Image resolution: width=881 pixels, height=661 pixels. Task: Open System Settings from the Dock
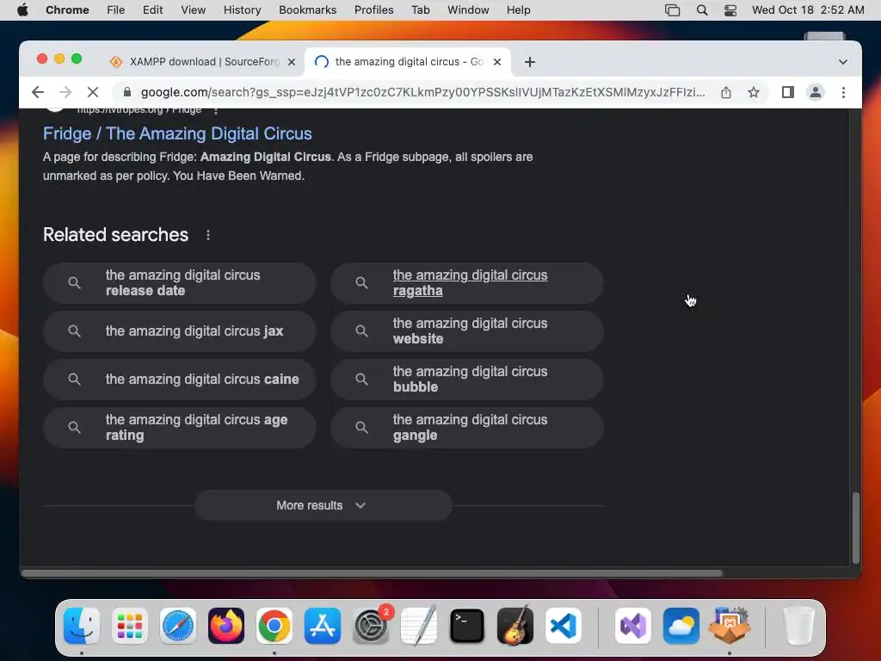point(371,625)
